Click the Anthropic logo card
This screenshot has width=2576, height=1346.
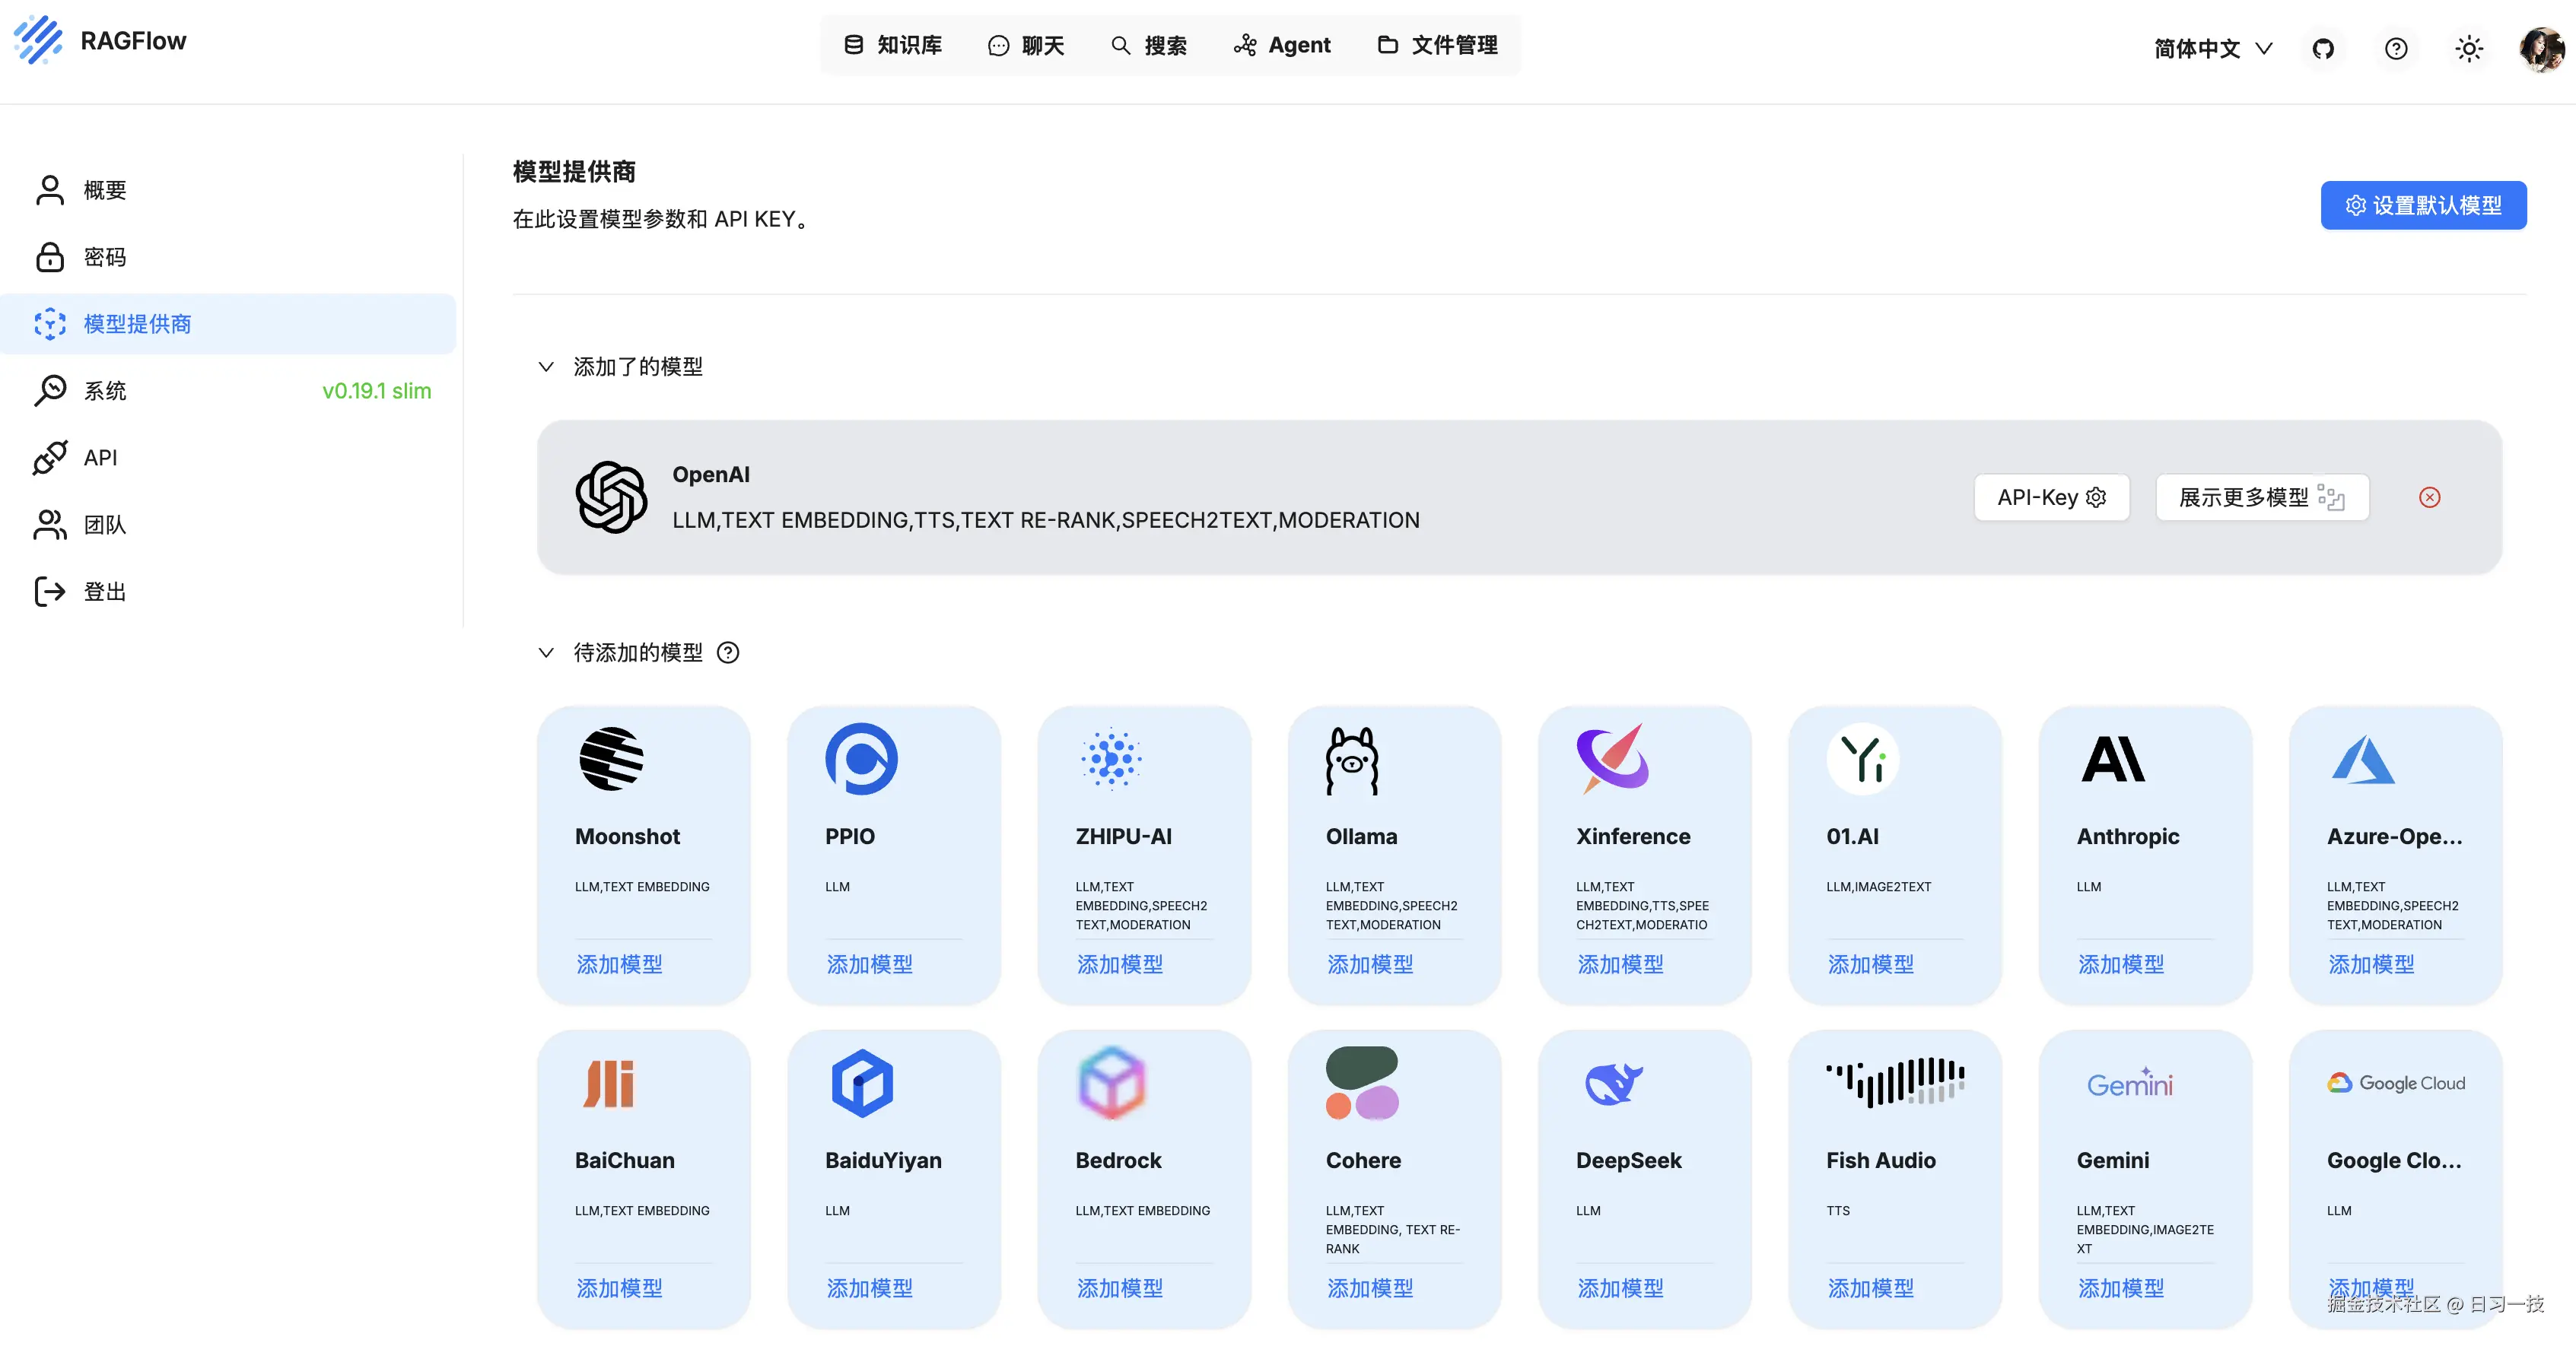[2112, 760]
